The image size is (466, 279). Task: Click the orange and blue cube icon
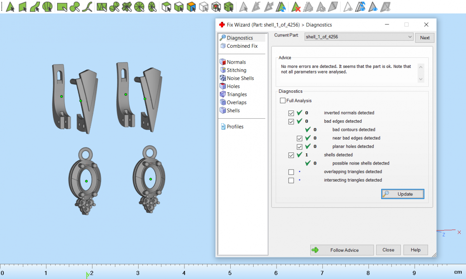(x=191, y=7)
